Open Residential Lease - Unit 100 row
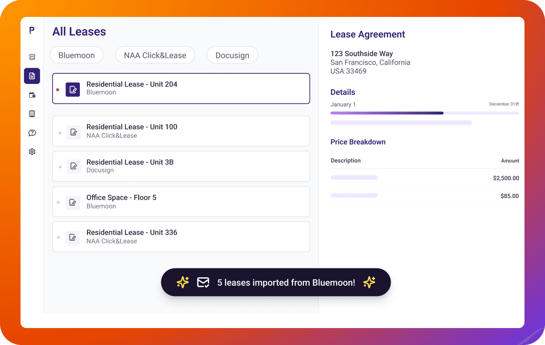 coord(181,131)
